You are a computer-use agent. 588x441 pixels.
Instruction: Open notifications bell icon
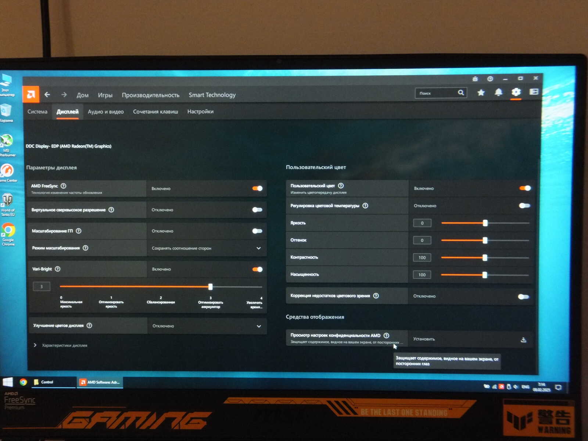pyautogui.click(x=498, y=92)
